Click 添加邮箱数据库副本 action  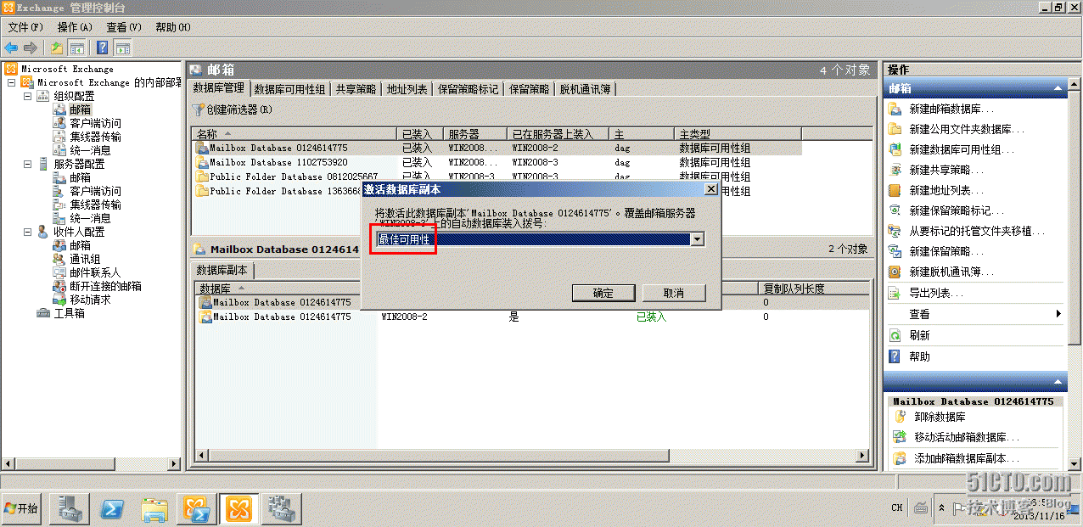(966, 457)
